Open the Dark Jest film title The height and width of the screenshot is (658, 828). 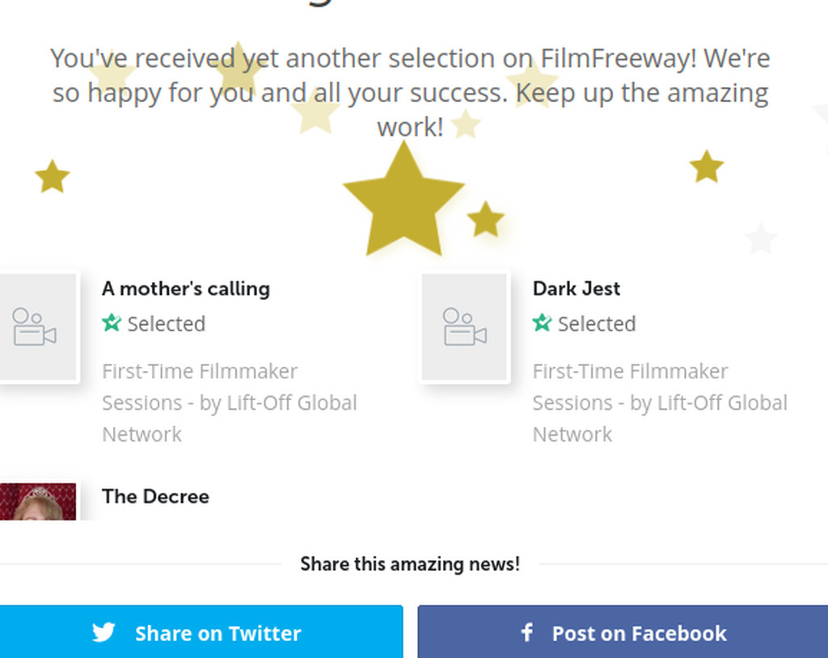[x=577, y=289]
